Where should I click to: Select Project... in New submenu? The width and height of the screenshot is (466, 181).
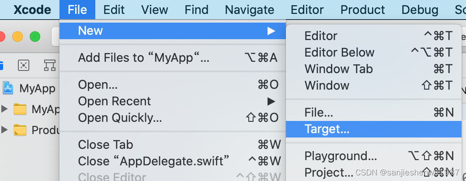pos(374,172)
